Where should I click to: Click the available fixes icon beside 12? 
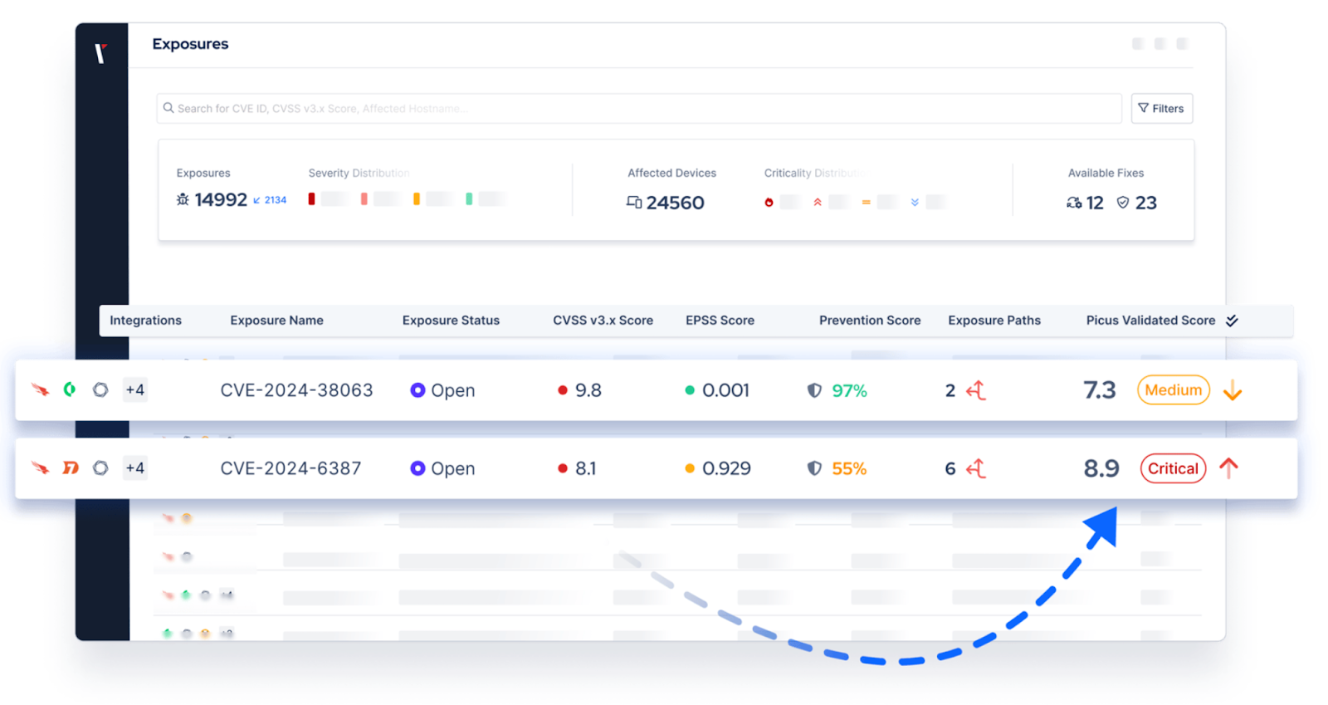point(1074,203)
